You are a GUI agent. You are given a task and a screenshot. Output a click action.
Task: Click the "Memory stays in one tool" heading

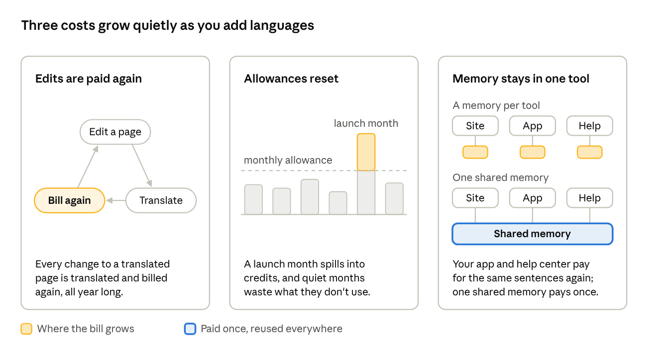[521, 79]
